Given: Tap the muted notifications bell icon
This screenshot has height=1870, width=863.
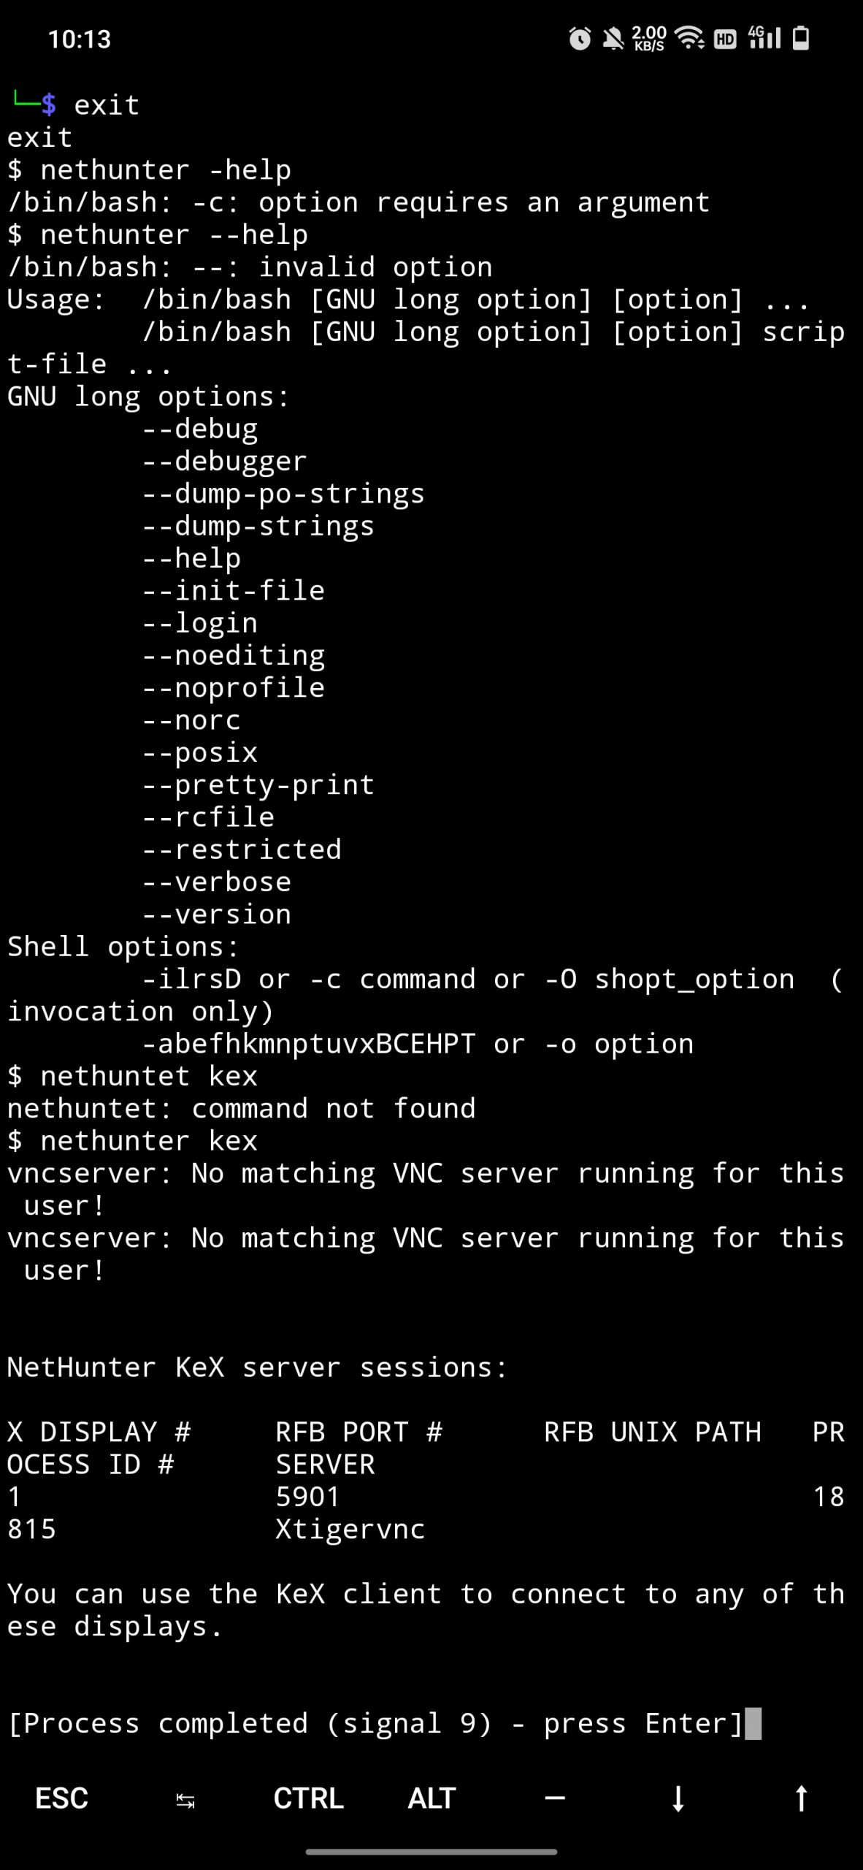Looking at the screenshot, I should [613, 39].
